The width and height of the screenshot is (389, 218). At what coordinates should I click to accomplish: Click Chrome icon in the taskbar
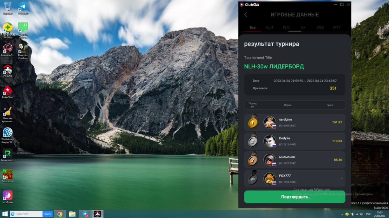[60, 214]
